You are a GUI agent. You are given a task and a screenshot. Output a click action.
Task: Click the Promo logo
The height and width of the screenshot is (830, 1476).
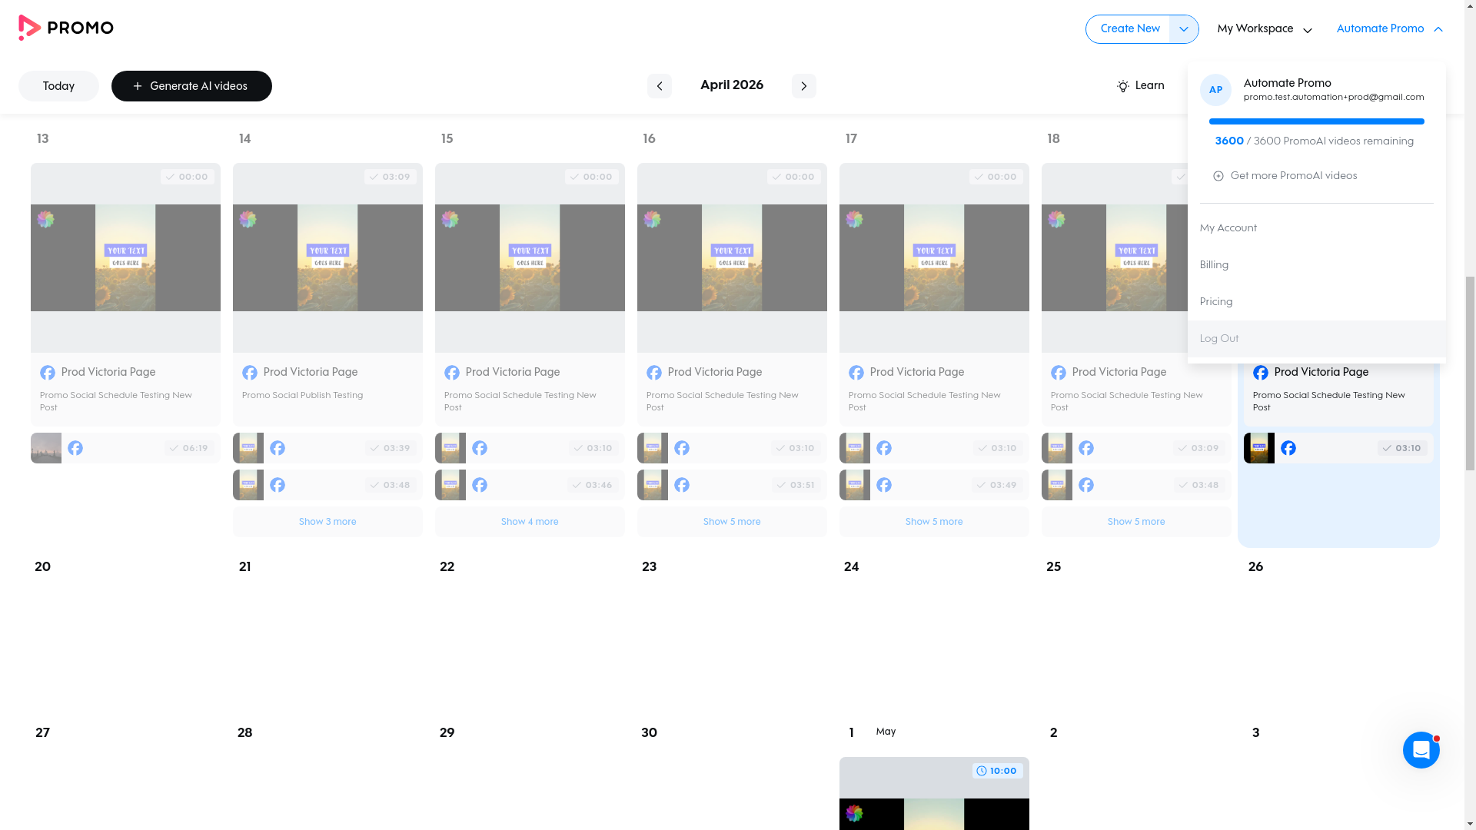[65, 28]
